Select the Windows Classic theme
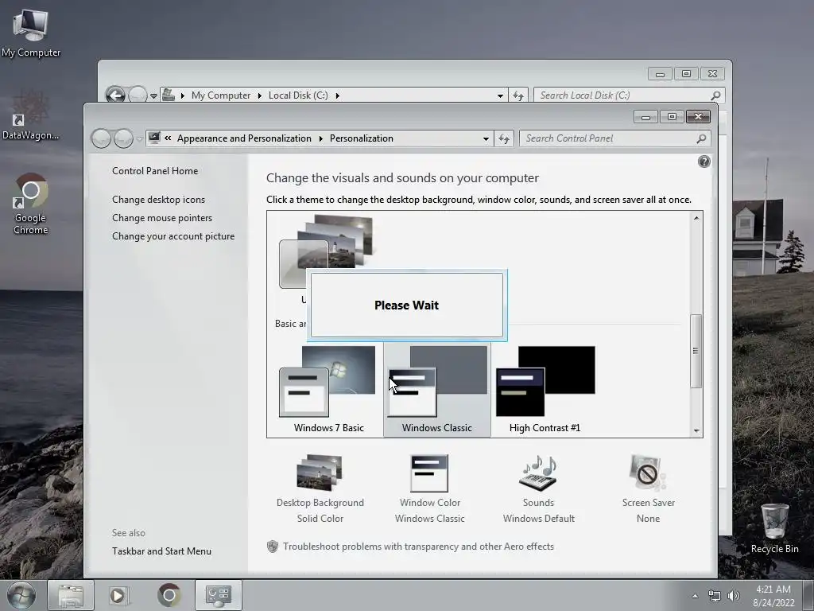Viewport: 814px width, 611px height. click(436, 390)
